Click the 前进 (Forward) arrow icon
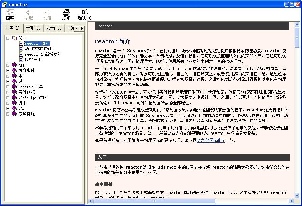Viewport: 302px width, 206px height. 48,12
